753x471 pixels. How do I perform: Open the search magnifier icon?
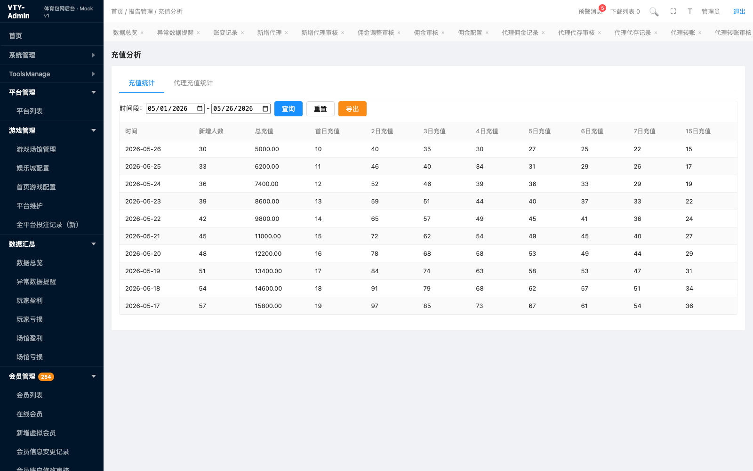pos(654,12)
